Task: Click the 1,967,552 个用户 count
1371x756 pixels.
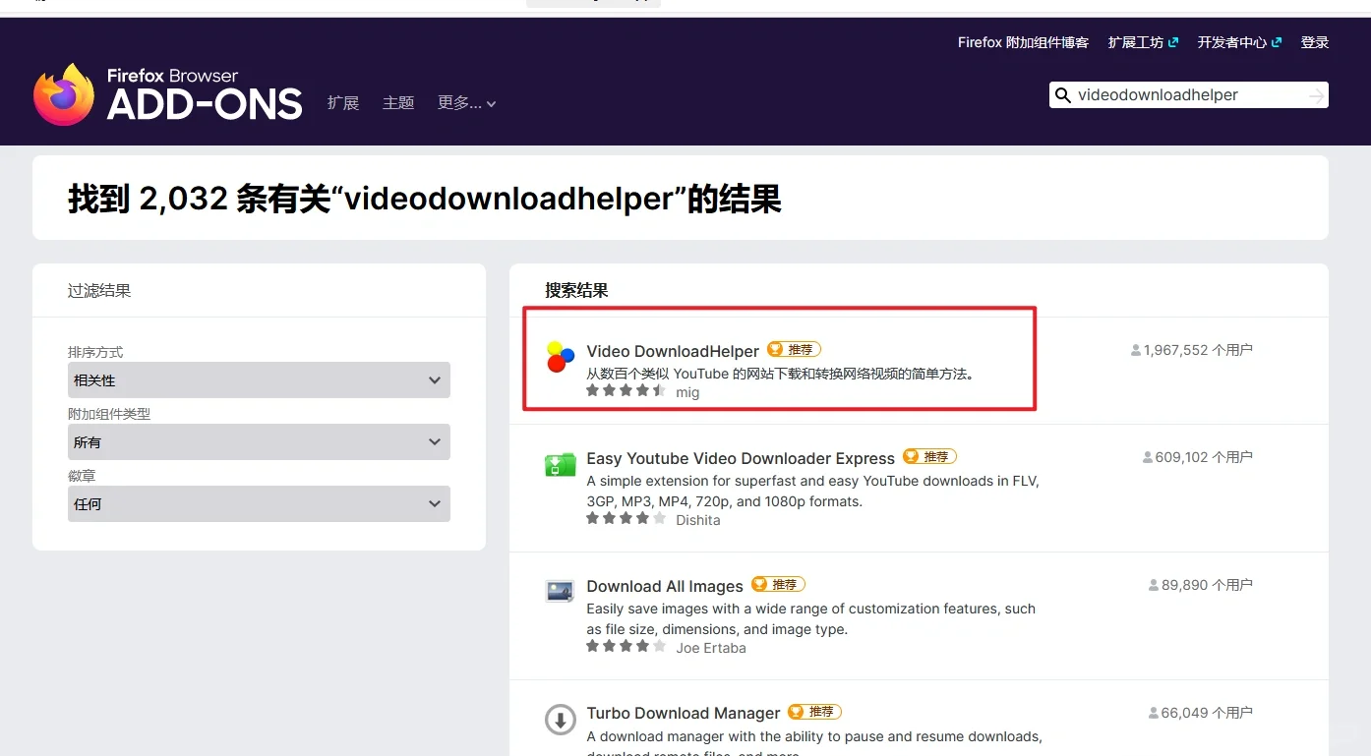Action: [1198, 350]
